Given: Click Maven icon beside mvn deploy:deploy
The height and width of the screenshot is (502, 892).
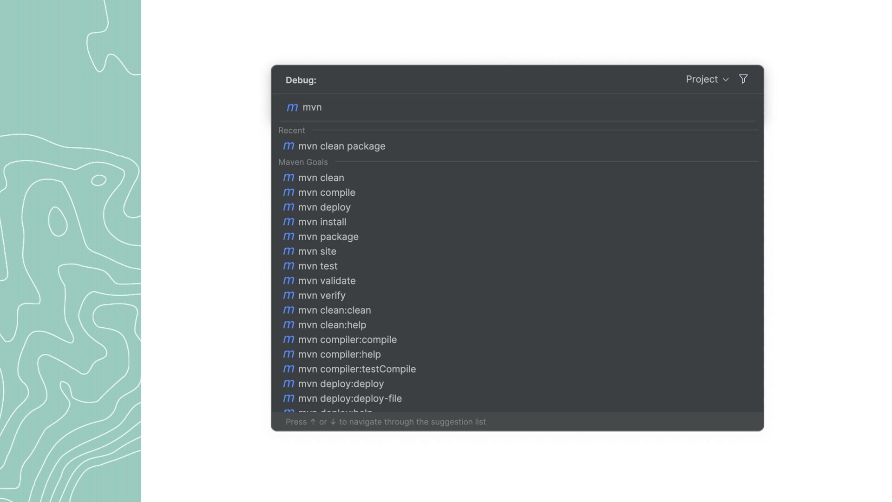Looking at the screenshot, I should coord(289,384).
